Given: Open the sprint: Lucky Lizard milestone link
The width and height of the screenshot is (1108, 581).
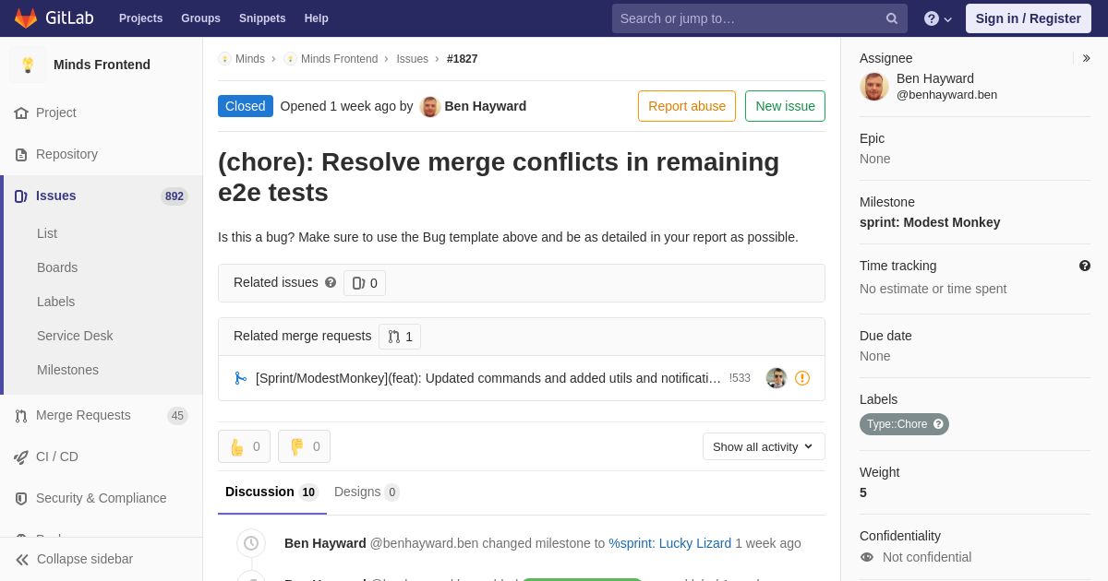Looking at the screenshot, I should (669, 543).
